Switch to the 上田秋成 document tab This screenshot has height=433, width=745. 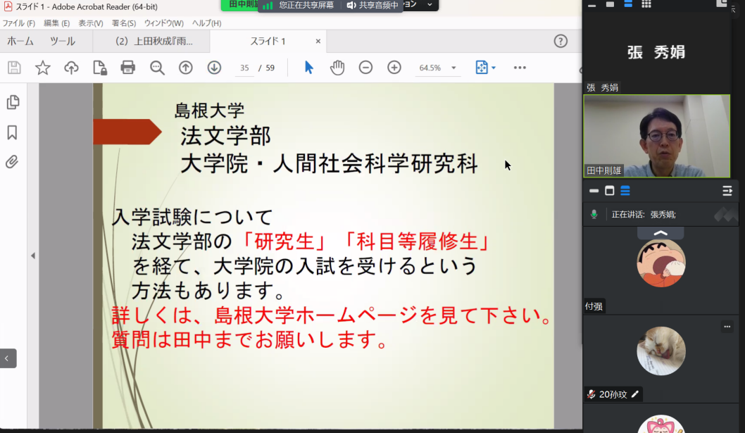153,42
